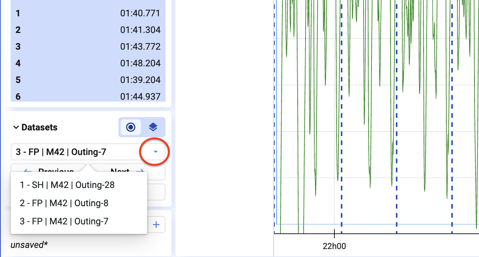Choose 1 - SH | M42 | Outing-28 option
479x257 pixels.
67,185
